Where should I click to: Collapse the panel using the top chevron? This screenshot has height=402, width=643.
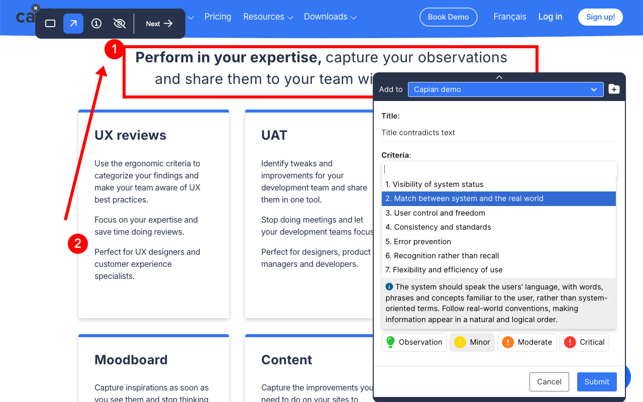click(x=499, y=77)
